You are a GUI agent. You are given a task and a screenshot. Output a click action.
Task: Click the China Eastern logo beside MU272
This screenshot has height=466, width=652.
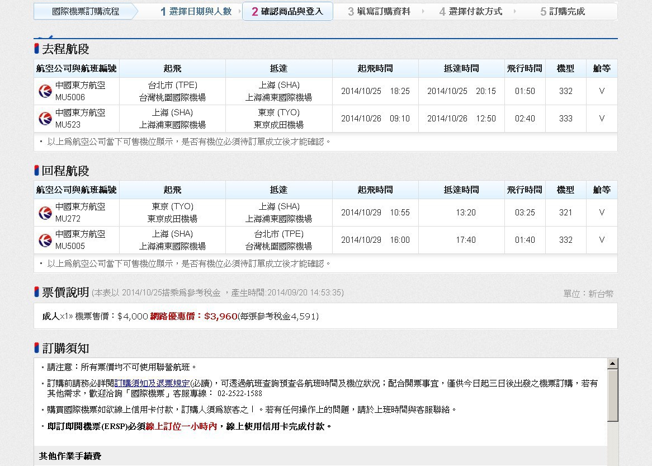(x=45, y=213)
